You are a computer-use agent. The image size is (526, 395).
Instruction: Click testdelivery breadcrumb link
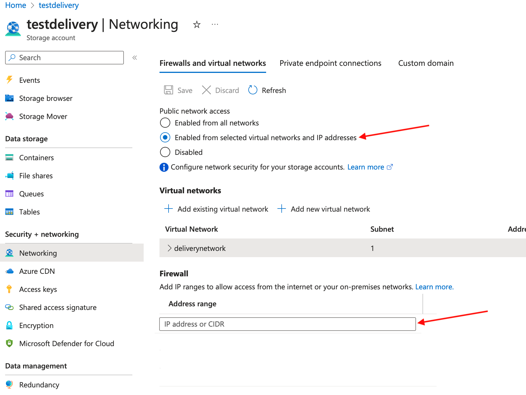(59, 5)
